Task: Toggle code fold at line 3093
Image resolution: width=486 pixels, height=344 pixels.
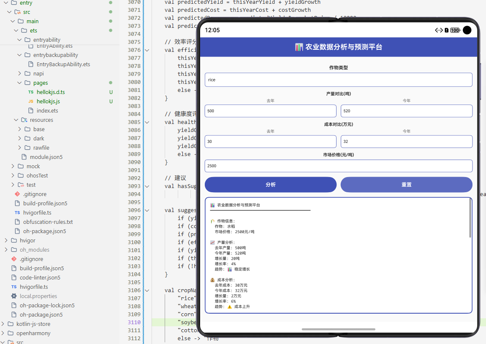Action: pyautogui.click(x=147, y=186)
